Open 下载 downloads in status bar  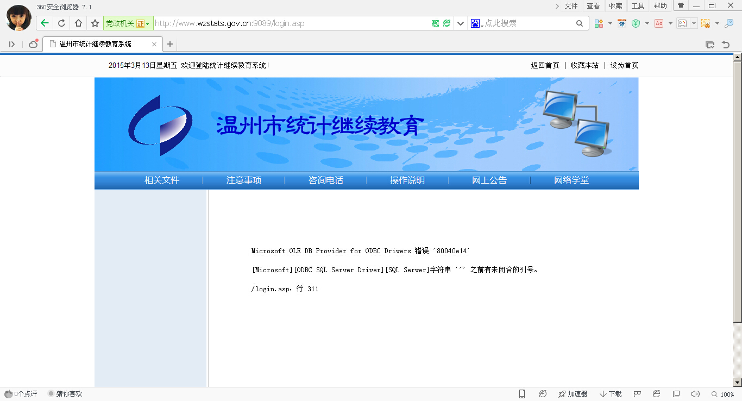click(611, 394)
